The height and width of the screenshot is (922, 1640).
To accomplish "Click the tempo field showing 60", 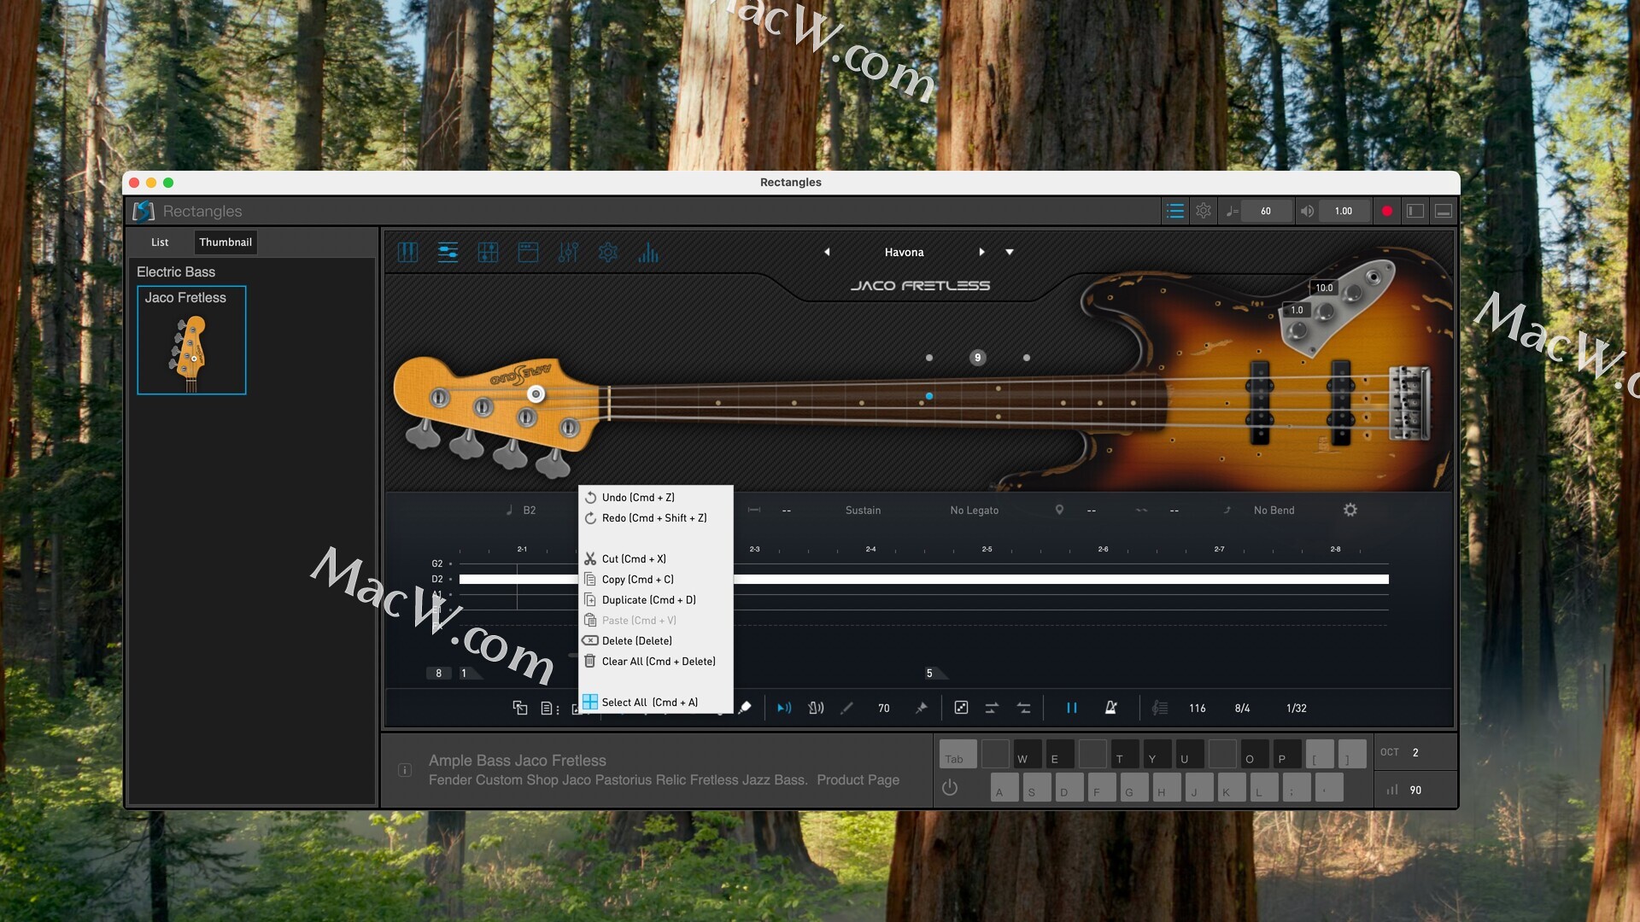I will pyautogui.click(x=1266, y=211).
